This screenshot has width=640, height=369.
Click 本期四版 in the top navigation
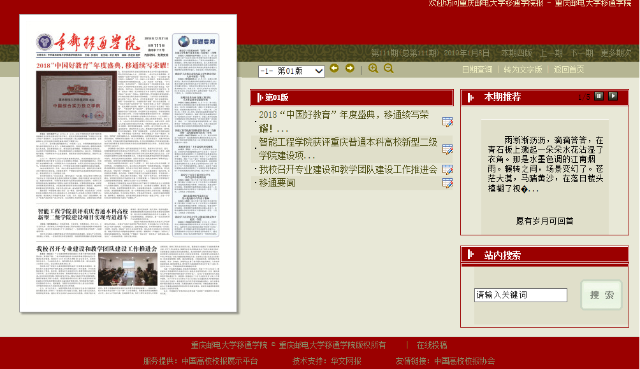[x=516, y=53]
